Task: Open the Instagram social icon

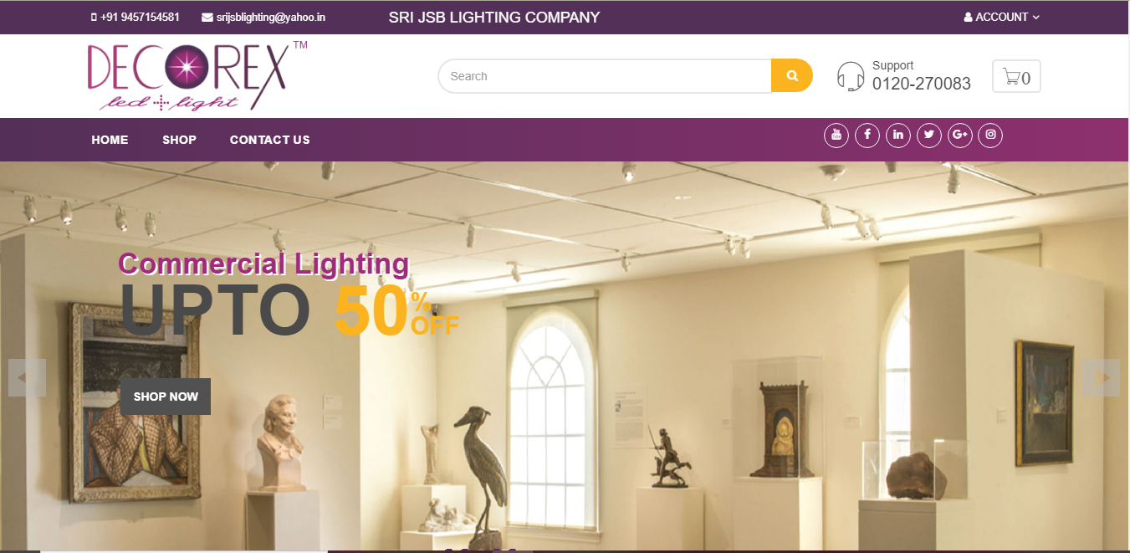Action: click(990, 135)
